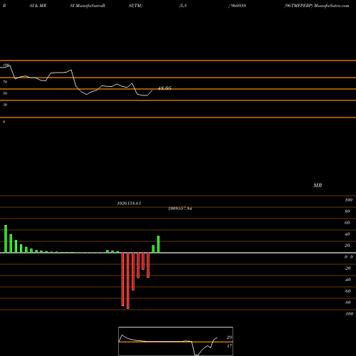Click the MunafaSutra.com watermark text at top right

pyautogui.click(x=332, y=6)
